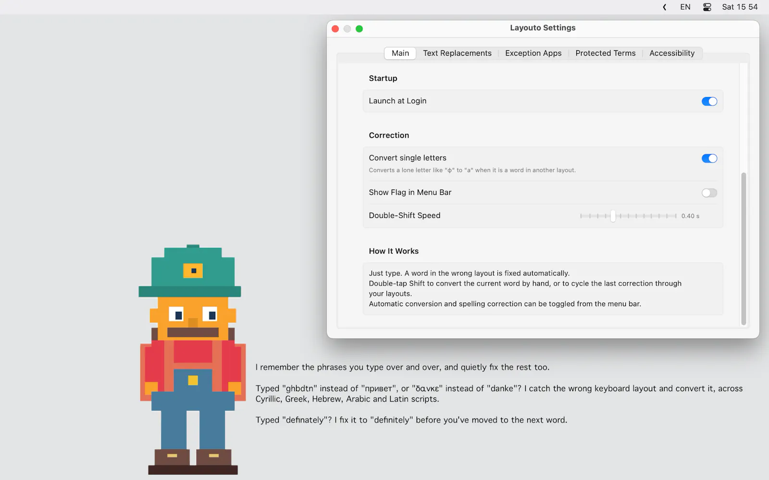Open the Layouto chevron icon in menu bar

[x=664, y=7]
